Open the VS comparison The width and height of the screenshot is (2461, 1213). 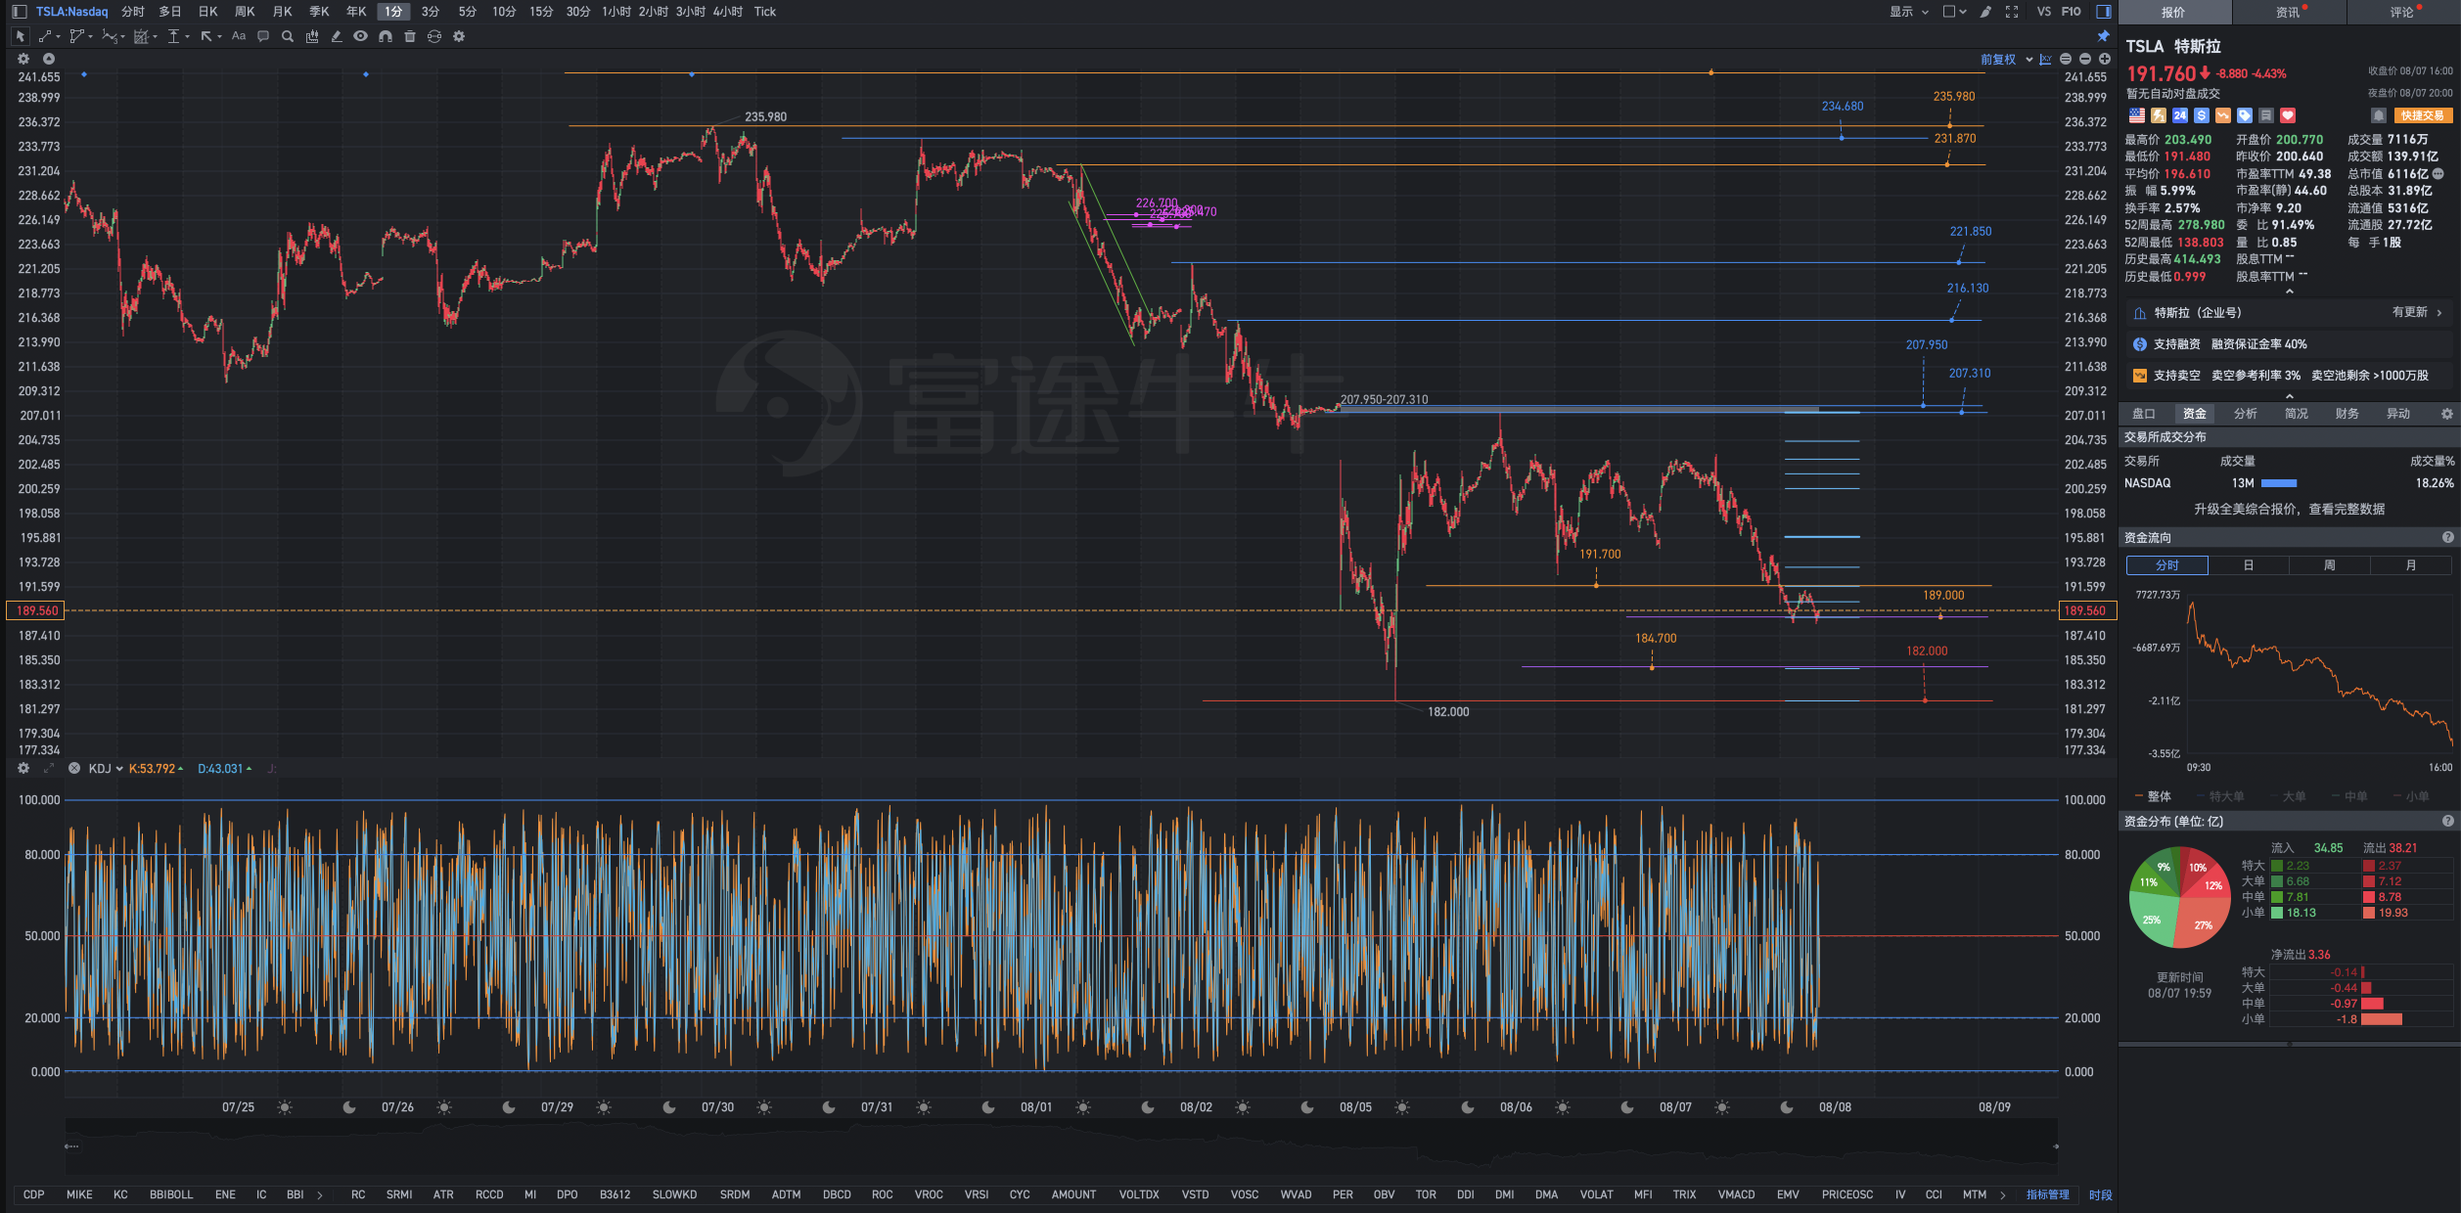[x=2044, y=12]
